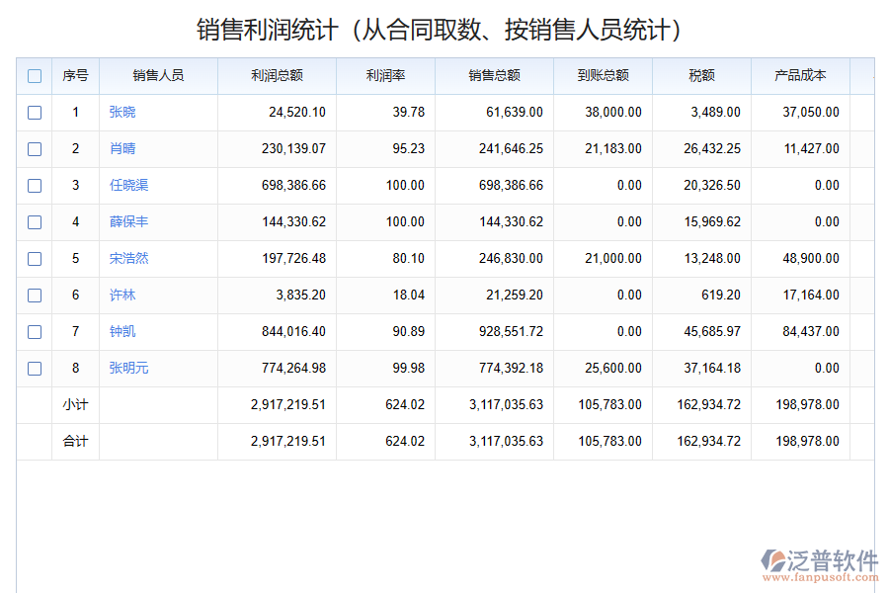Check the checkbox for row 6 许林

click(x=35, y=295)
